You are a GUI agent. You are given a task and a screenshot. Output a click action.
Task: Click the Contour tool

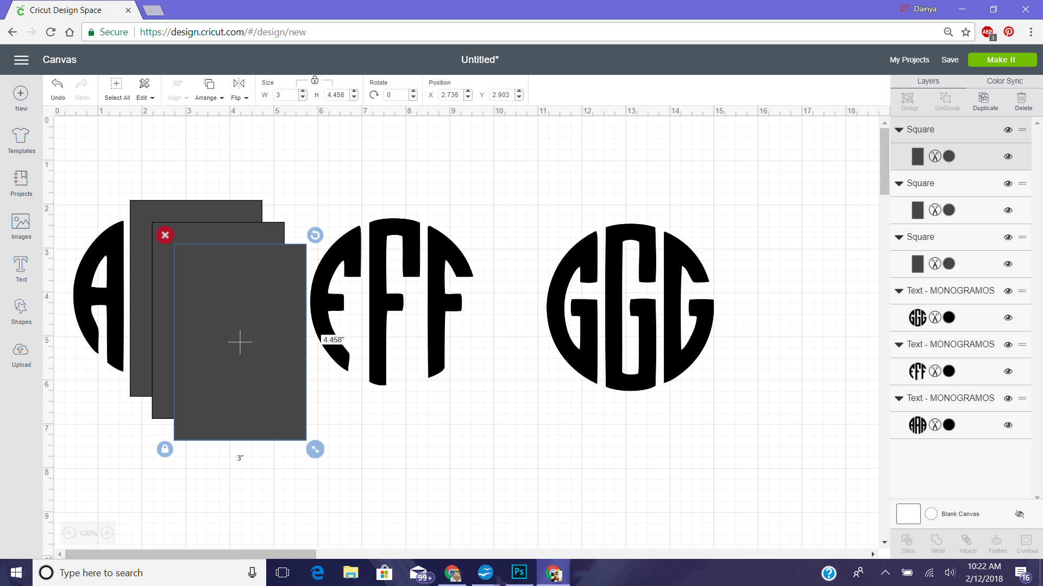pyautogui.click(x=1027, y=544)
